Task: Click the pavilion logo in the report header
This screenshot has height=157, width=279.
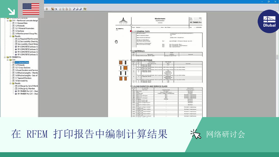Action: point(123,21)
